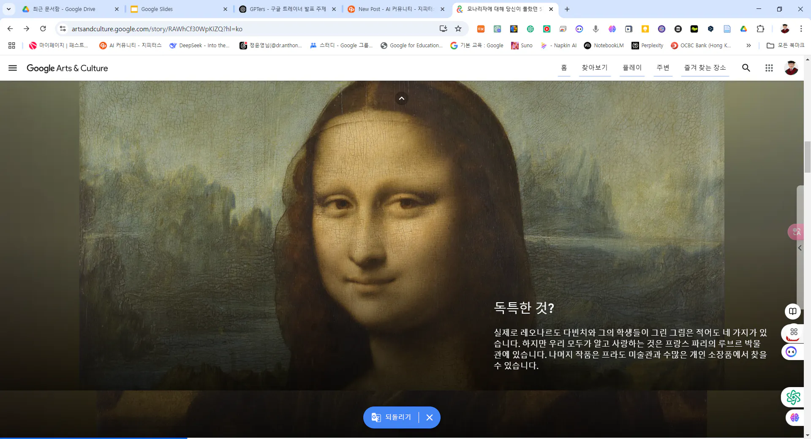811x439 pixels.
Task: Click the page vertical scrollbar thumb
Action: [x=807, y=157]
